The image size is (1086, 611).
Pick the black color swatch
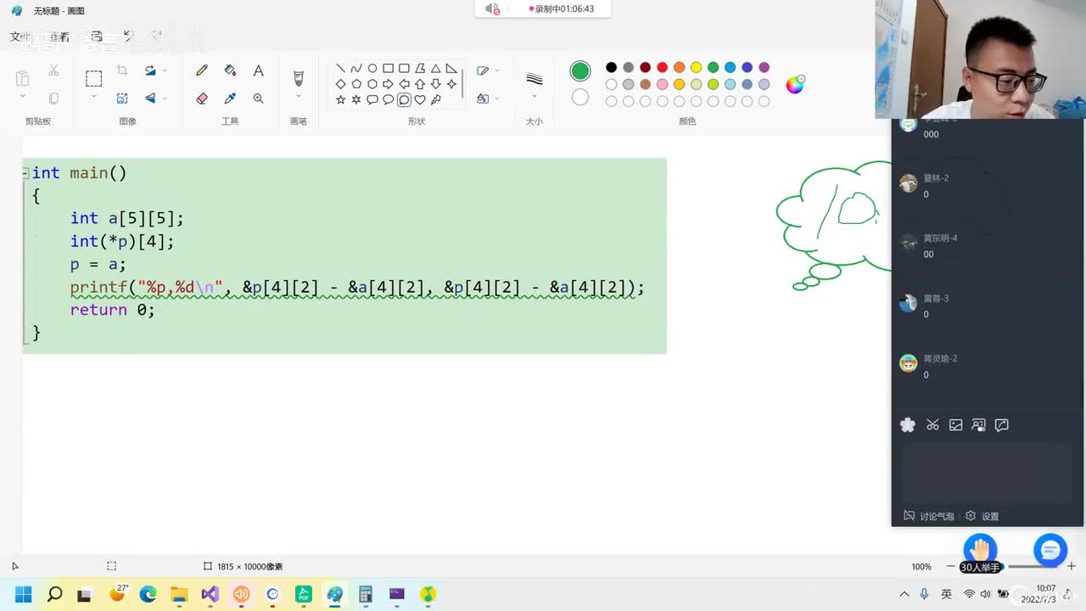pyautogui.click(x=611, y=68)
